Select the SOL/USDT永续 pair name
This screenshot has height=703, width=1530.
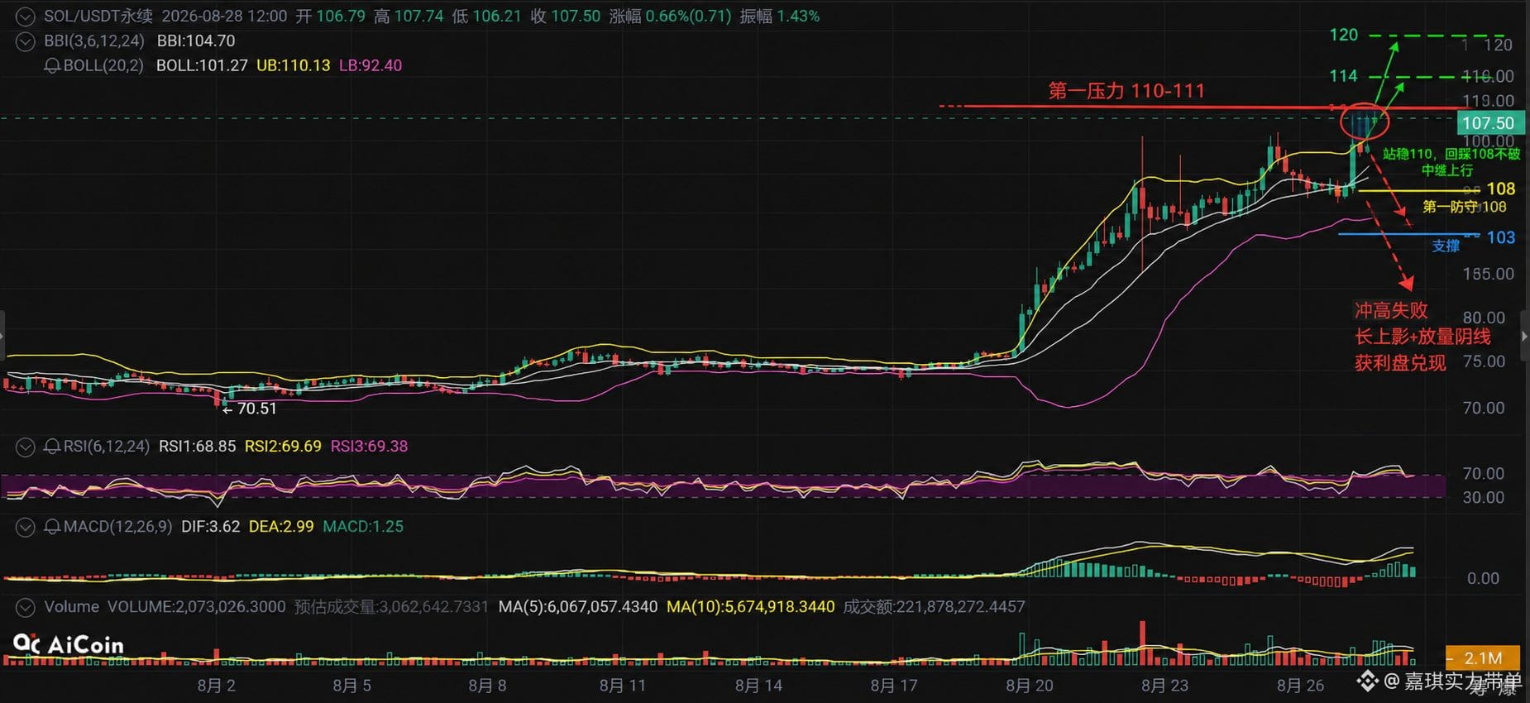pos(98,17)
